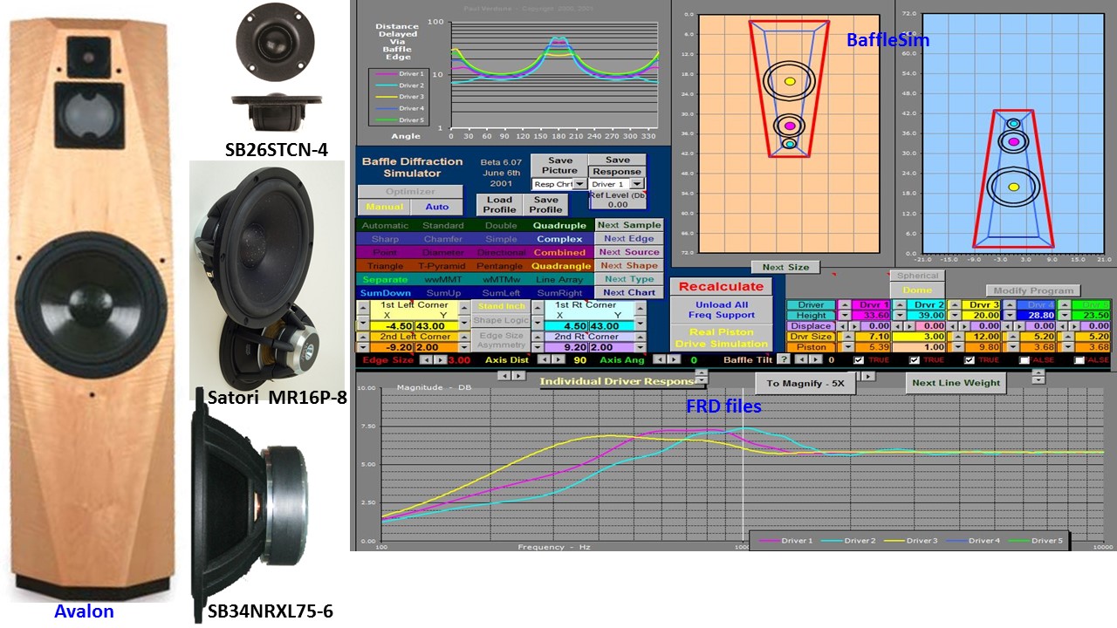Increase Axis Ang with right arrow
The width and height of the screenshot is (1117, 628).
673,359
